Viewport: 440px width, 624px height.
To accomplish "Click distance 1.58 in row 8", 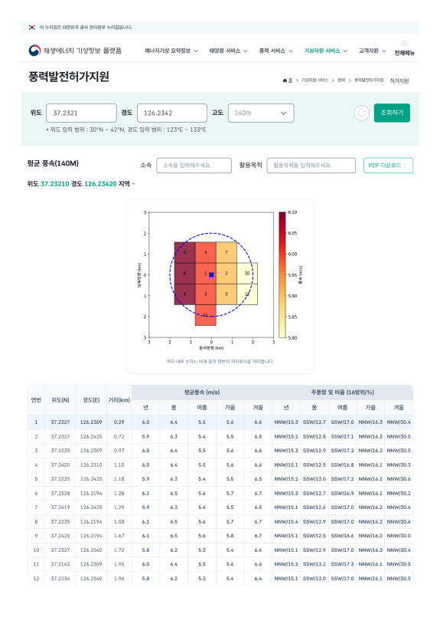I will (x=119, y=522).
